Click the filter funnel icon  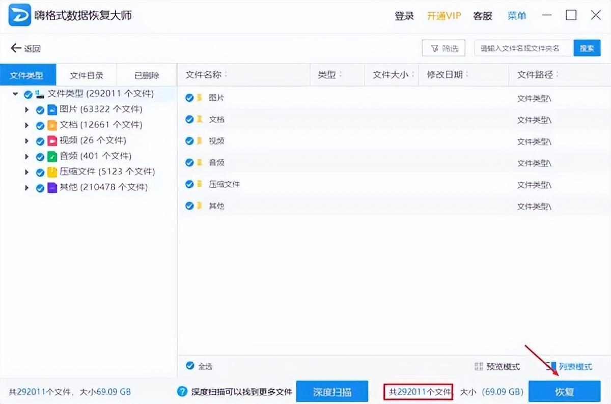point(434,48)
